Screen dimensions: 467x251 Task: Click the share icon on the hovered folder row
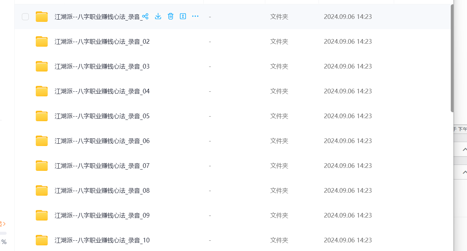pos(145,16)
